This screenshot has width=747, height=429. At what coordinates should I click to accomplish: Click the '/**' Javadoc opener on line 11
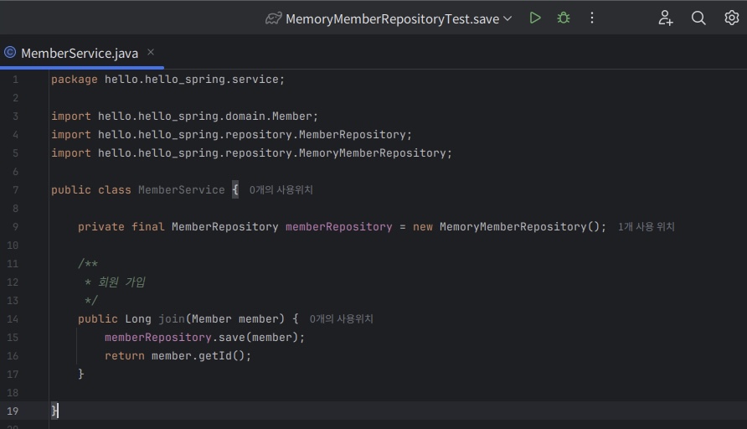click(88, 264)
